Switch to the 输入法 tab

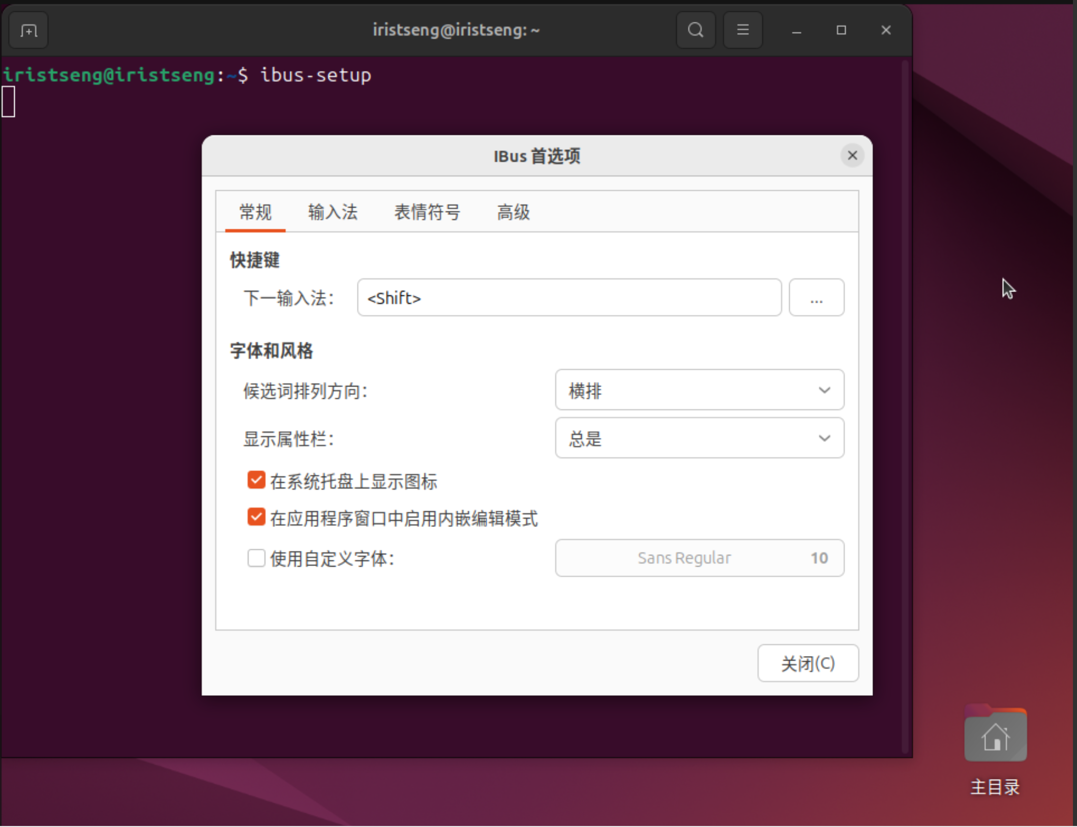333,212
